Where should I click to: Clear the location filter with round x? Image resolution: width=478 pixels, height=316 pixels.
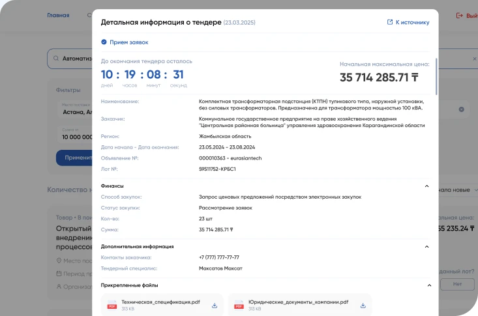click(461, 109)
